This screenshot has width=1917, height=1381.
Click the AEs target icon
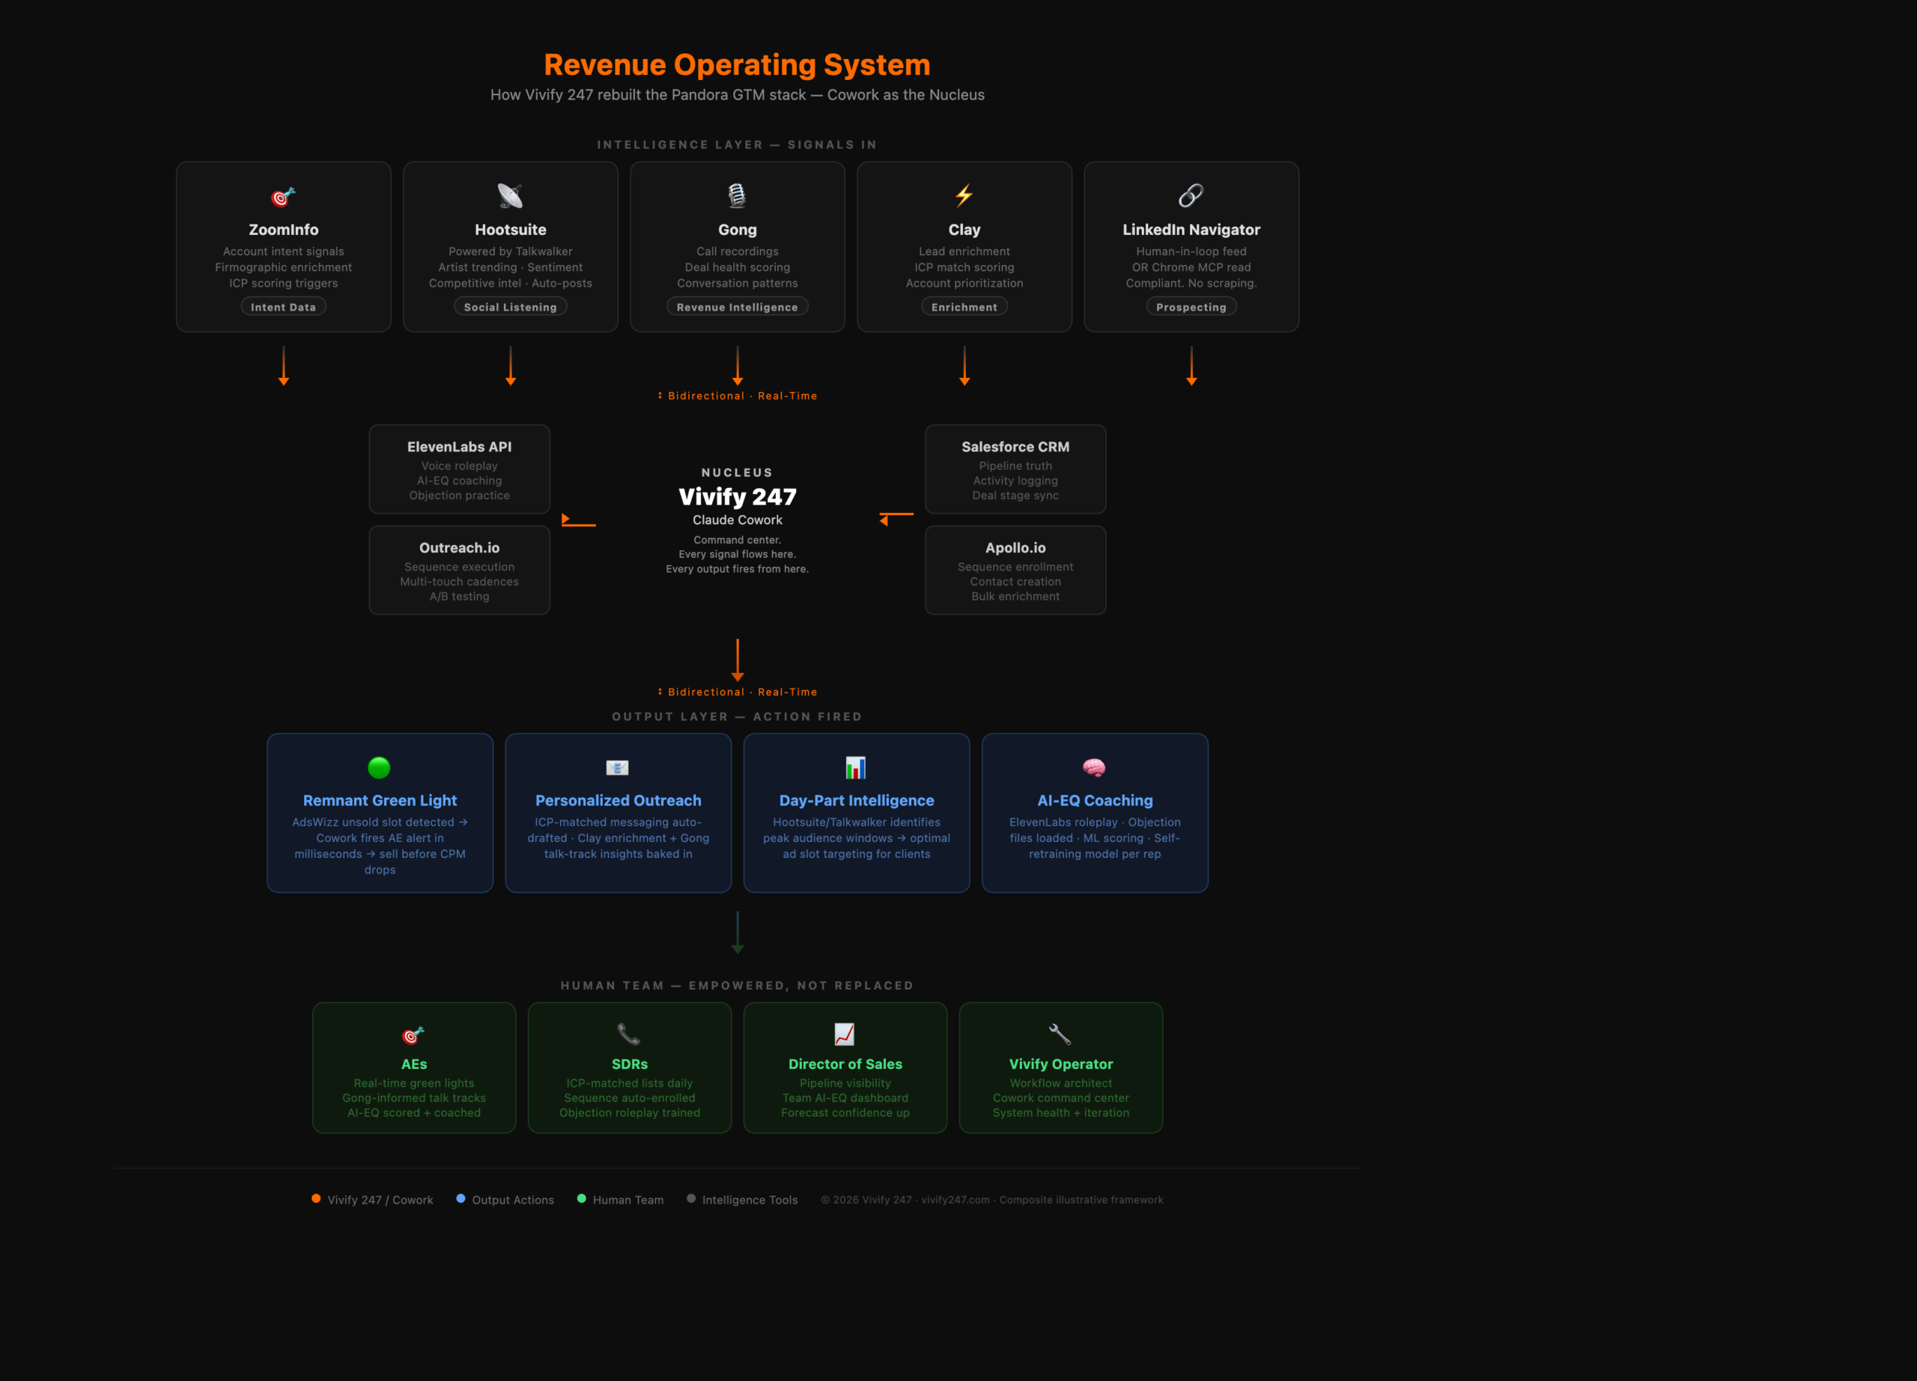pyautogui.click(x=413, y=1034)
